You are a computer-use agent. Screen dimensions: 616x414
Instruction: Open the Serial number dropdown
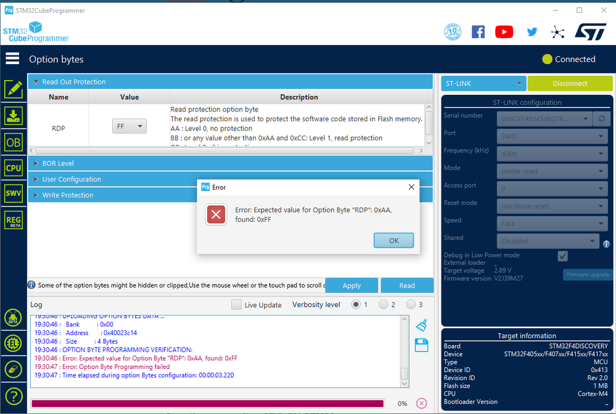544,118
